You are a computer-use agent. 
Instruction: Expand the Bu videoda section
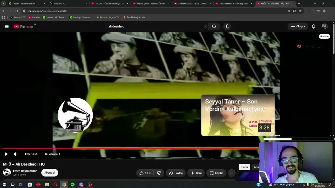coord(53,154)
